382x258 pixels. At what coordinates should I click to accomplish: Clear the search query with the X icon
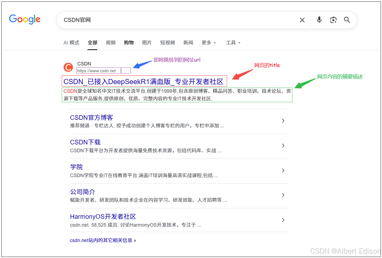coord(302,20)
